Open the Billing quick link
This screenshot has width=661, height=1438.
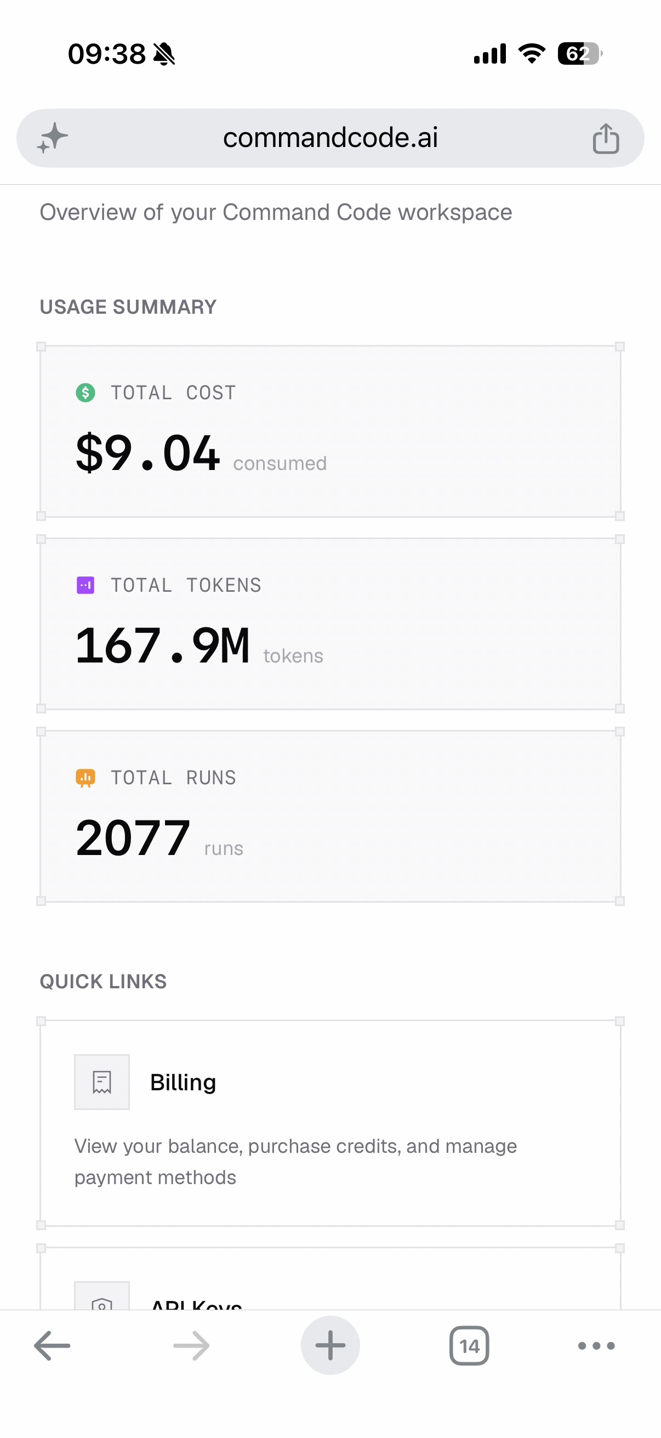(330, 1123)
